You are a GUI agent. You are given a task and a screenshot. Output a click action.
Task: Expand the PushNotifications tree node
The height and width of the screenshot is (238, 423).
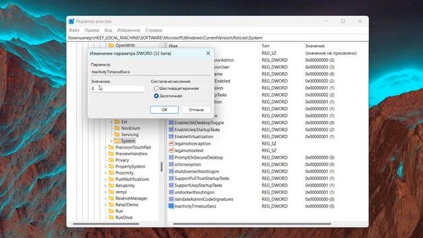pyautogui.click(x=105, y=179)
